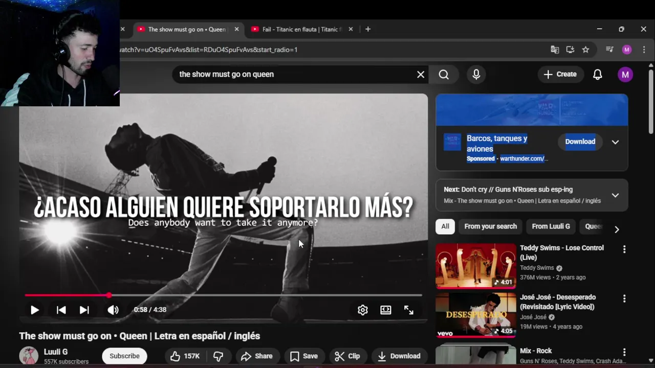Open the browser media controls icon
The height and width of the screenshot is (368, 655).
(609, 50)
